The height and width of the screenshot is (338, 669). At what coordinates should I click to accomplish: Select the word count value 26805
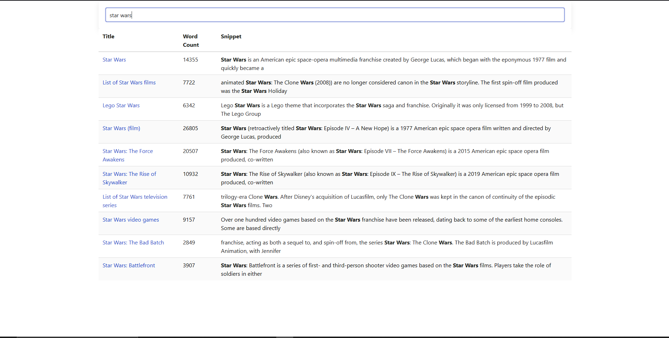tap(190, 128)
